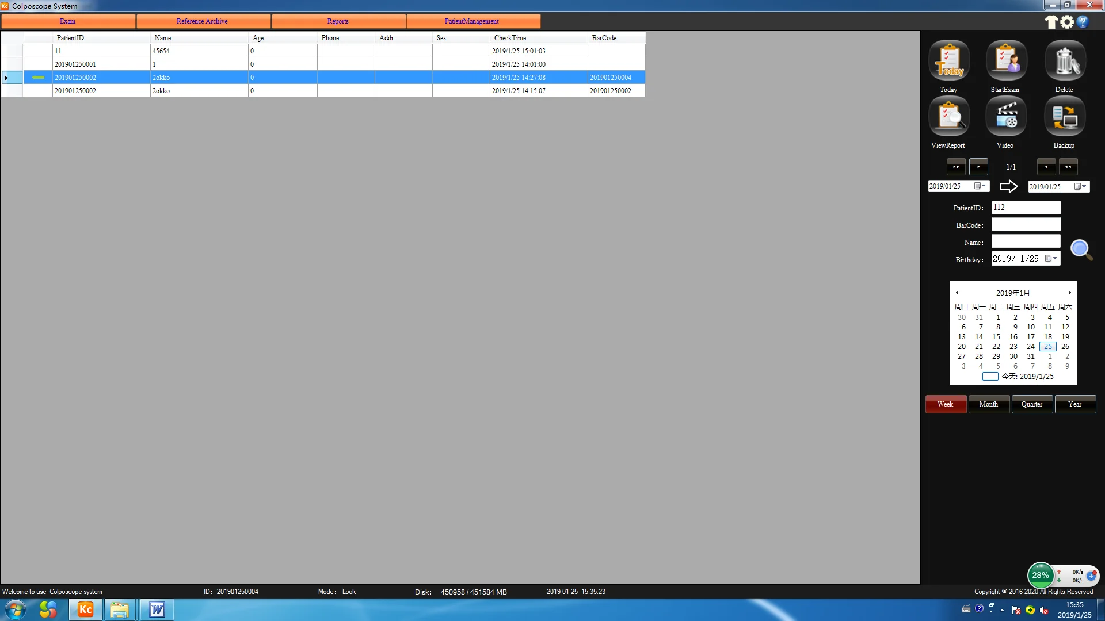The width and height of the screenshot is (1105, 621).
Task: Click the Delete trash can icon
Action: pyautogui.click(x=1065, y=61)
